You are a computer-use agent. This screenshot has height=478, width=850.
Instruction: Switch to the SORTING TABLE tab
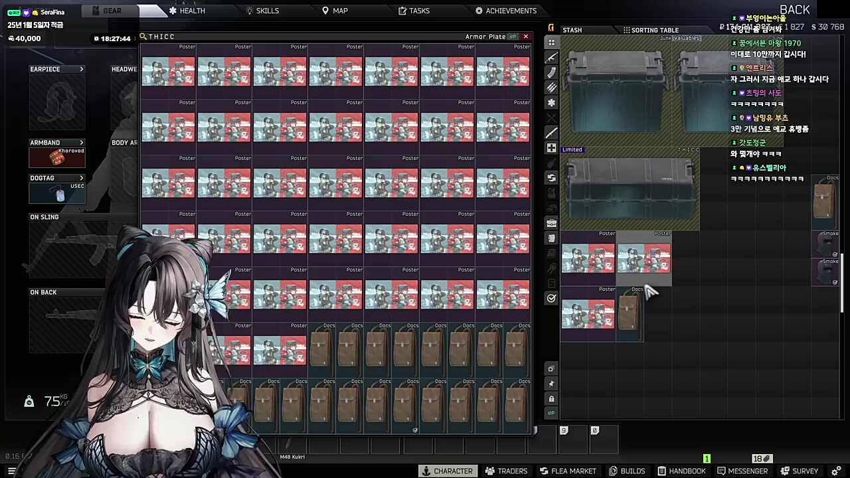[651, 30]
